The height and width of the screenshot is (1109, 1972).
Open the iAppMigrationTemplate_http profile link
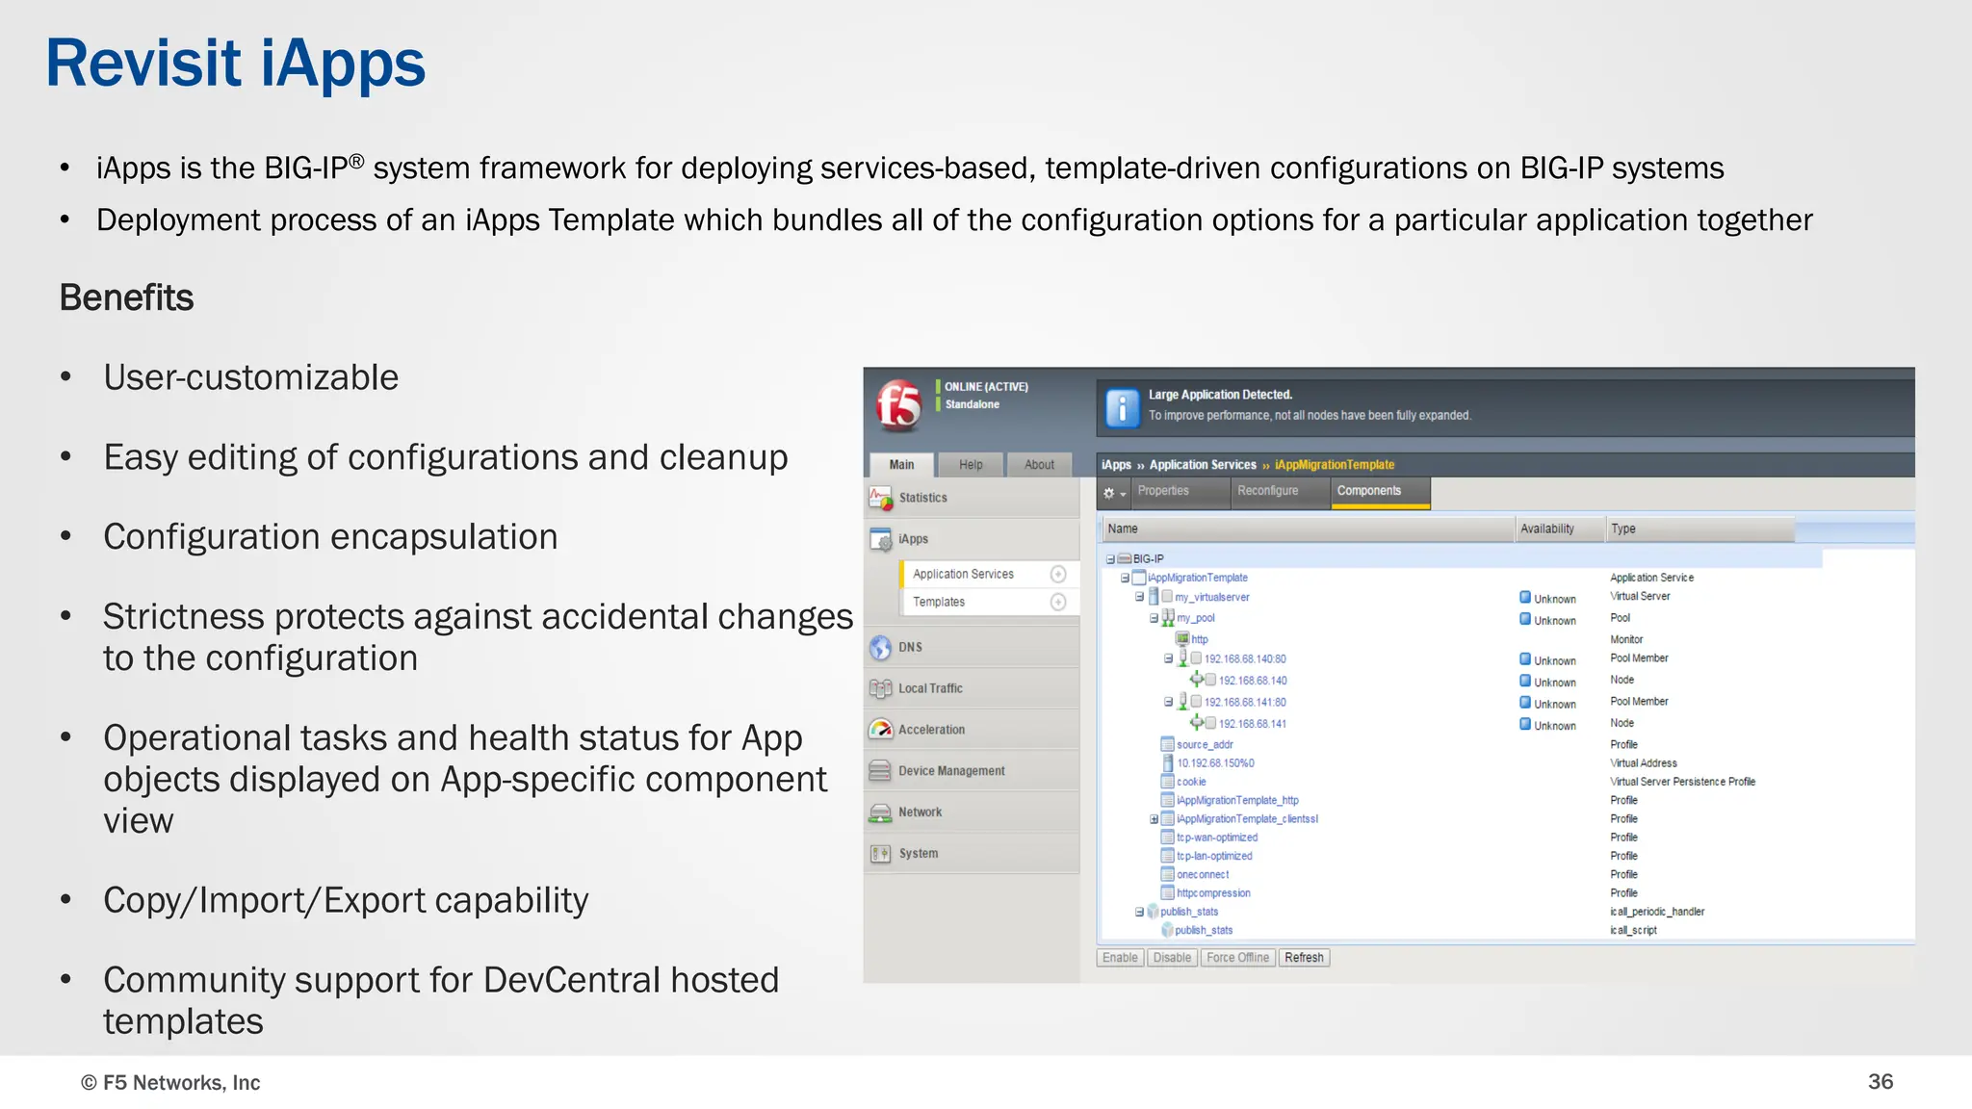tap(1237, 801)
